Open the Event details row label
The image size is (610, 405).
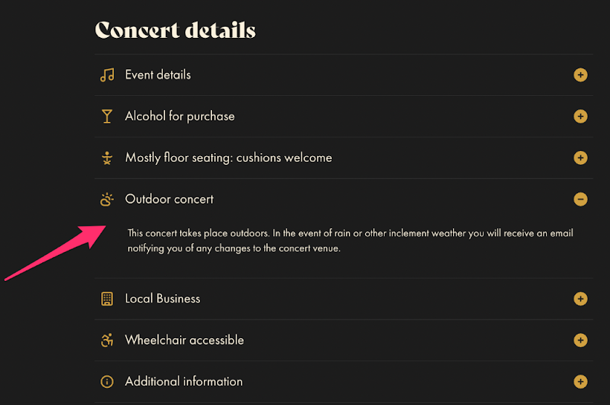point(158,74)
